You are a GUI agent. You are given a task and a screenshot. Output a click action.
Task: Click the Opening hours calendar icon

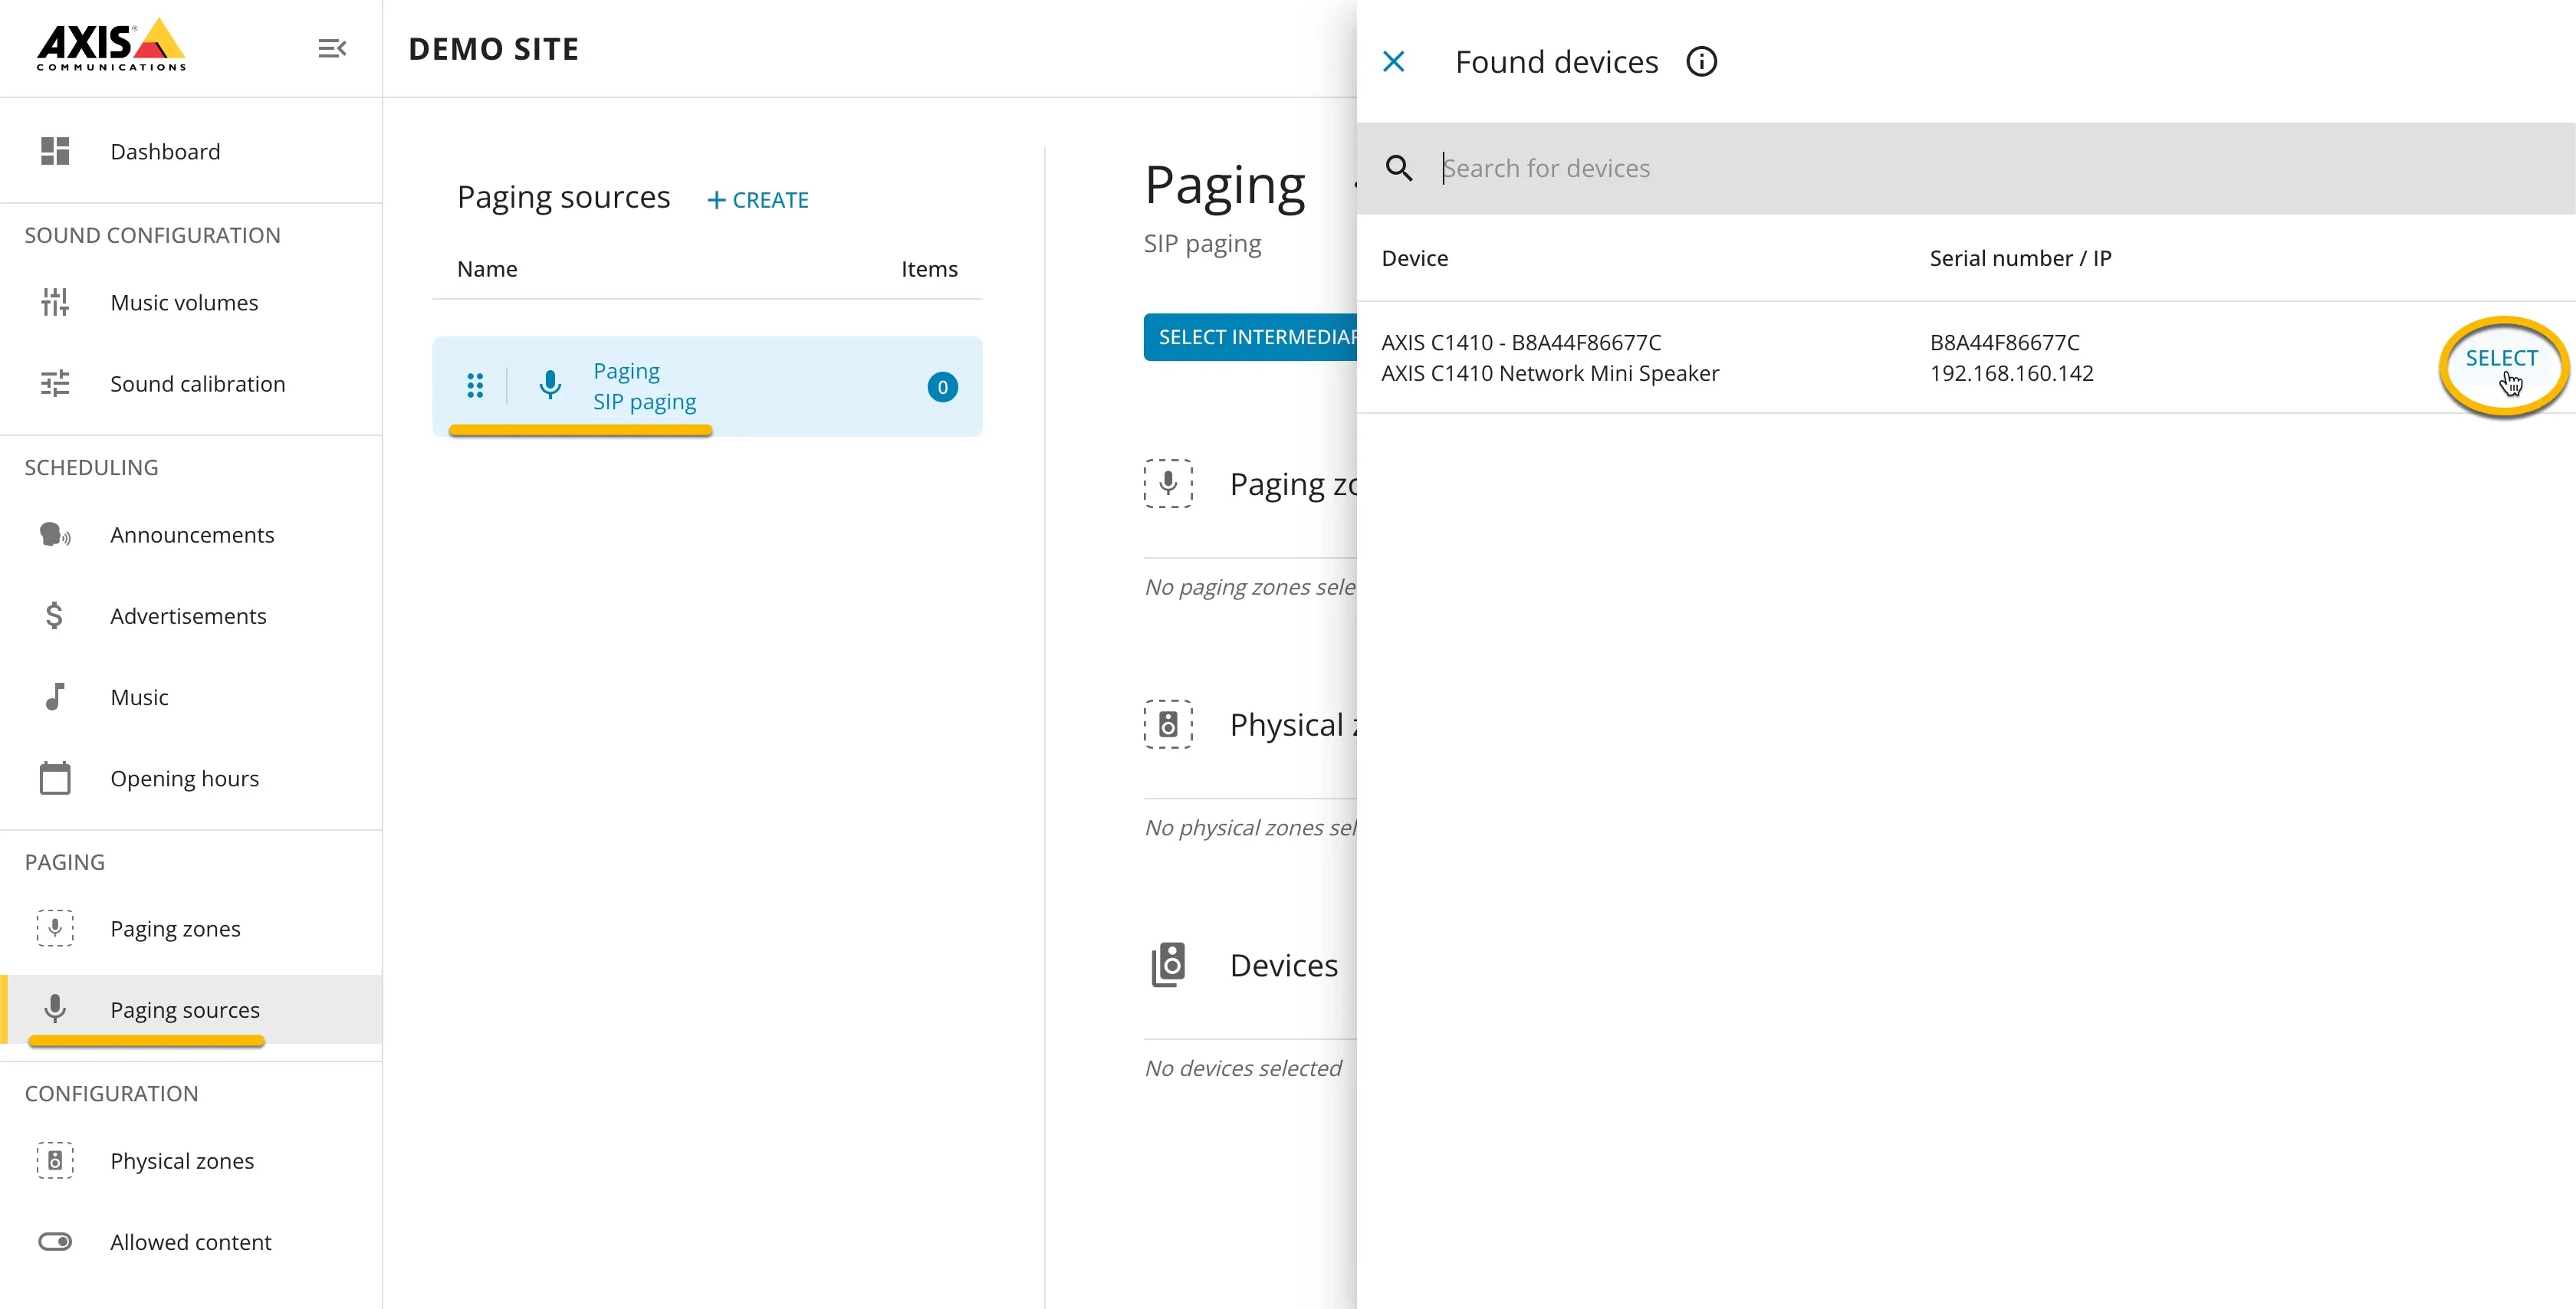pyautogui.click(x=55, y=778)
